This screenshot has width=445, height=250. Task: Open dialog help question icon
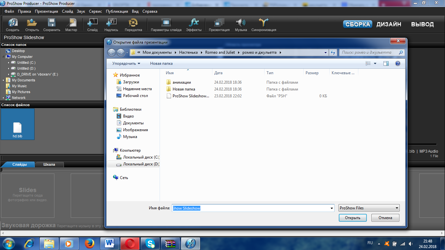398,63
